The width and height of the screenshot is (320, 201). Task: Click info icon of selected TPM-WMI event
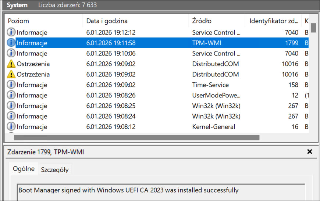coord(11,43)
